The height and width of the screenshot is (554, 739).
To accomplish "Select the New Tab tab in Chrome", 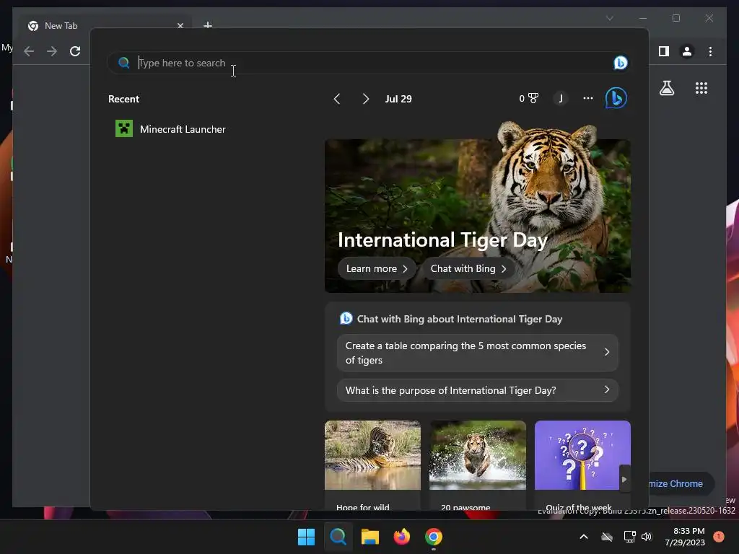I will (104, 25).
